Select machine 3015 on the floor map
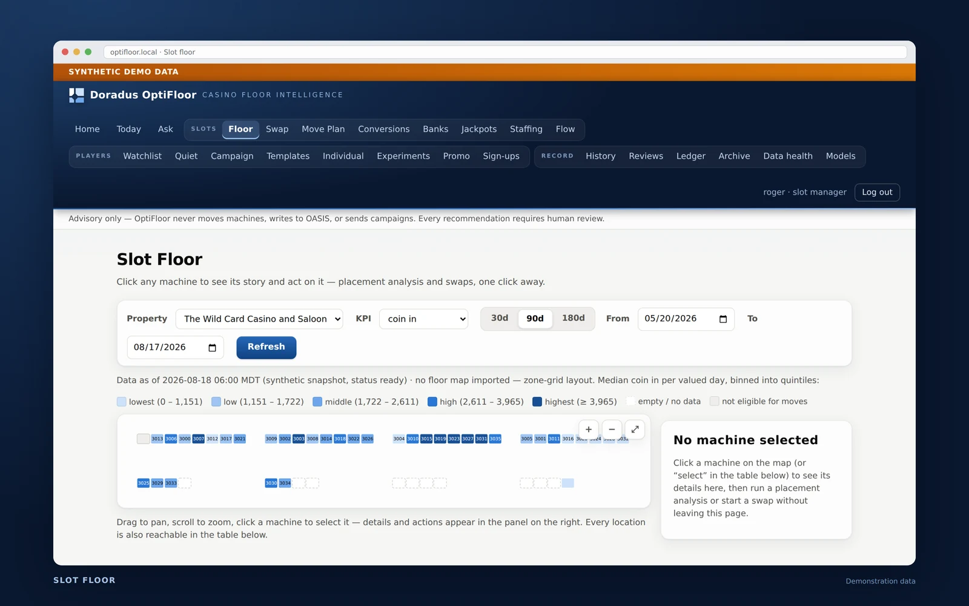Screen dimensions: 969x606 click(x=426, y=439)
